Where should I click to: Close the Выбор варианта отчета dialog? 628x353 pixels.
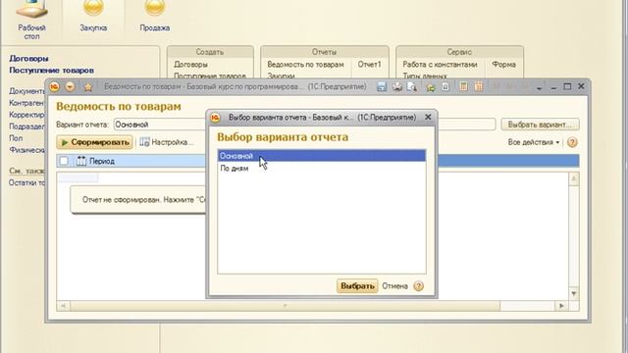pyautogui.click(x=428, y=118)
